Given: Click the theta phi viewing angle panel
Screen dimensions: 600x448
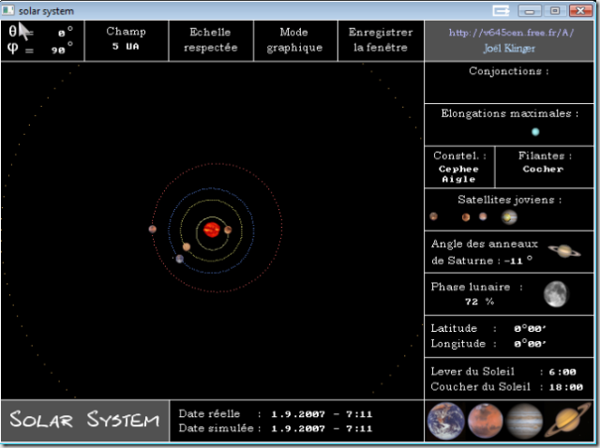Looking at the screenshot, I should [x=42, y=40].
